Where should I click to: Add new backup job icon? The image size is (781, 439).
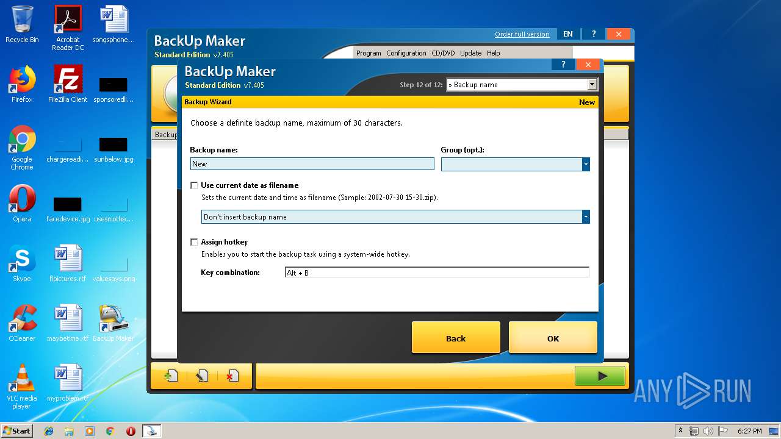pos(171,376)
